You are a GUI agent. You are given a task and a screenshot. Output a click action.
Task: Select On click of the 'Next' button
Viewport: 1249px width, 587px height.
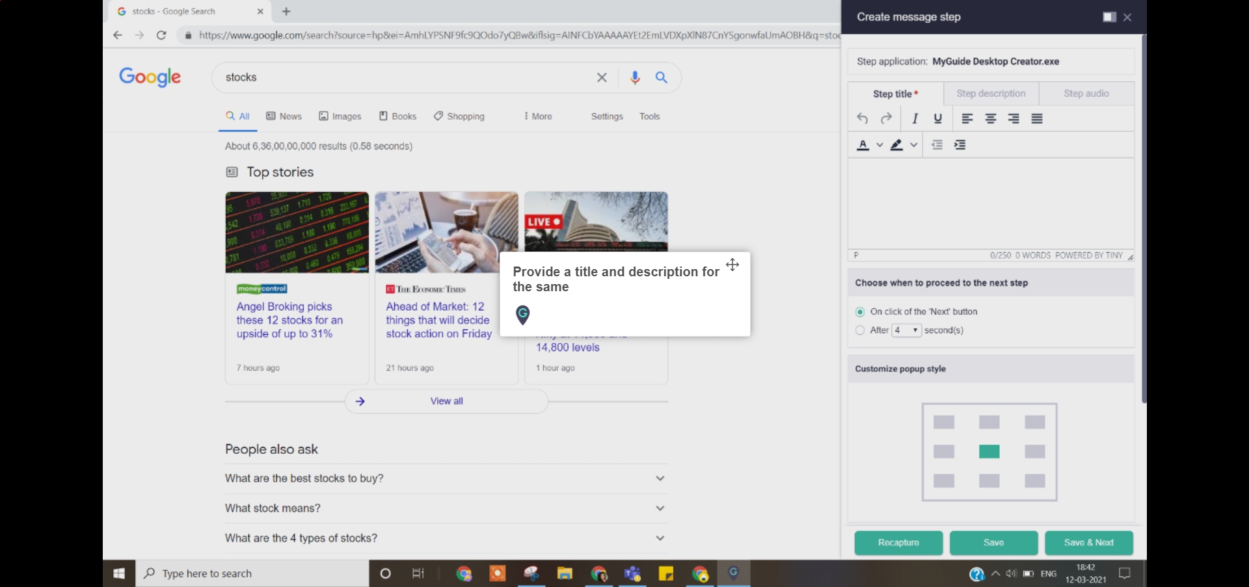pyautogui.click(x=860, y=312)
